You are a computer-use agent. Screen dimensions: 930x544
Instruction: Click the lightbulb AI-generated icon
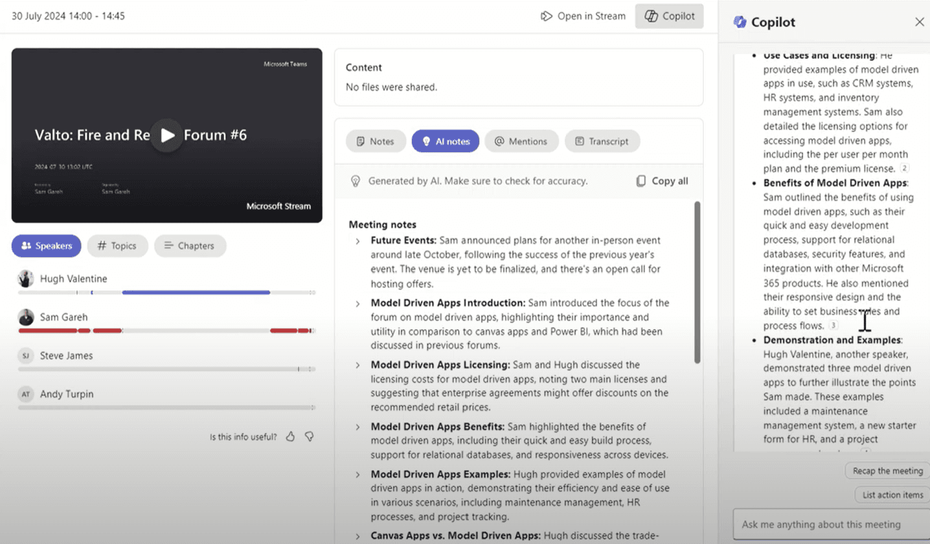point(355,181)
